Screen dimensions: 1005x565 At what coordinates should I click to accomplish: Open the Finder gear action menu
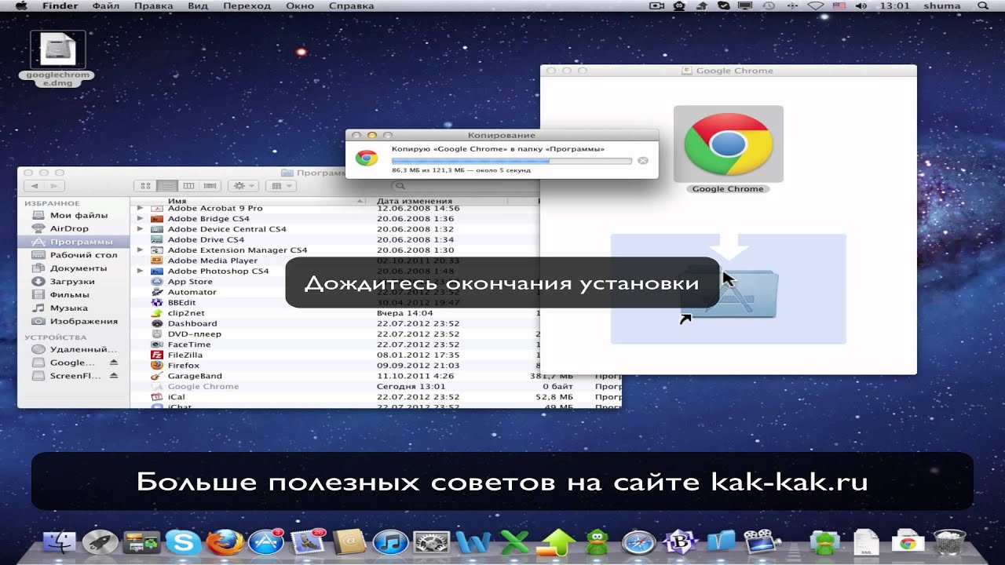pos(243,186)
